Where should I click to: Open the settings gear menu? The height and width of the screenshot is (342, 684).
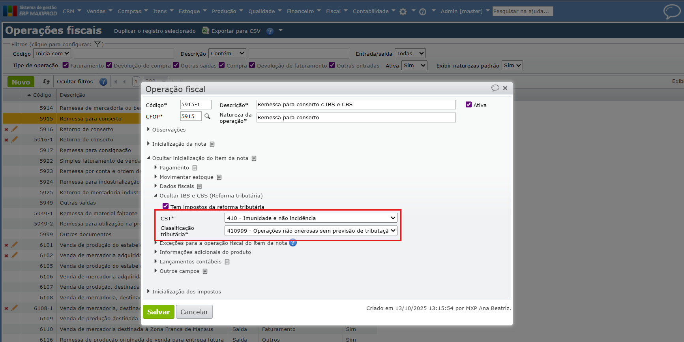pyautogui.click(x=403, y=12)
